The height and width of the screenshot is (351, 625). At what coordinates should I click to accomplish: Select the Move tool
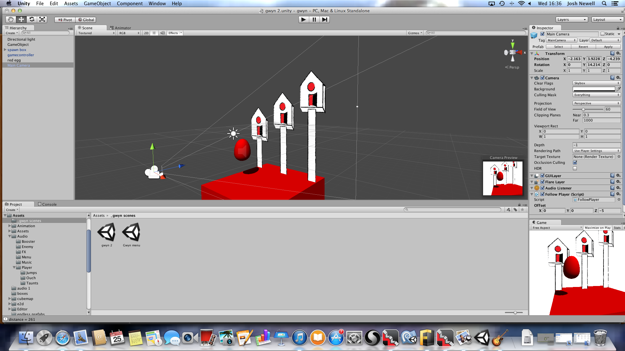click(21, 19)
